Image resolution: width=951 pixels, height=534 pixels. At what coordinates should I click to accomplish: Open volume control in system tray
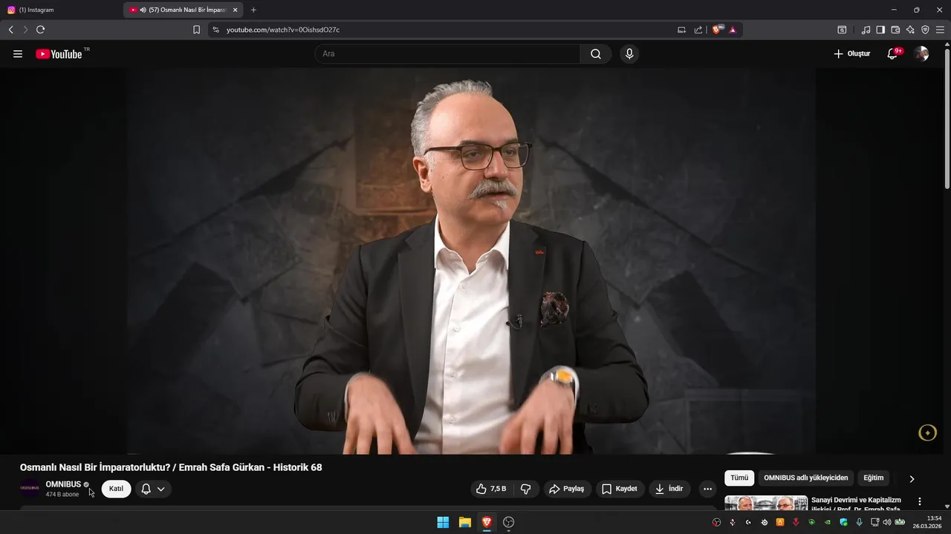point(886,522)
